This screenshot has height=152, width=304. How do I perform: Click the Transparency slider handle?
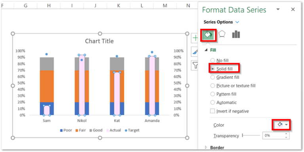242,135
